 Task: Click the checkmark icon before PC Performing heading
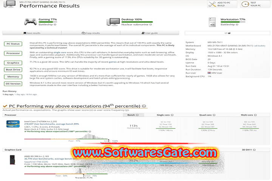pos(5,106)
